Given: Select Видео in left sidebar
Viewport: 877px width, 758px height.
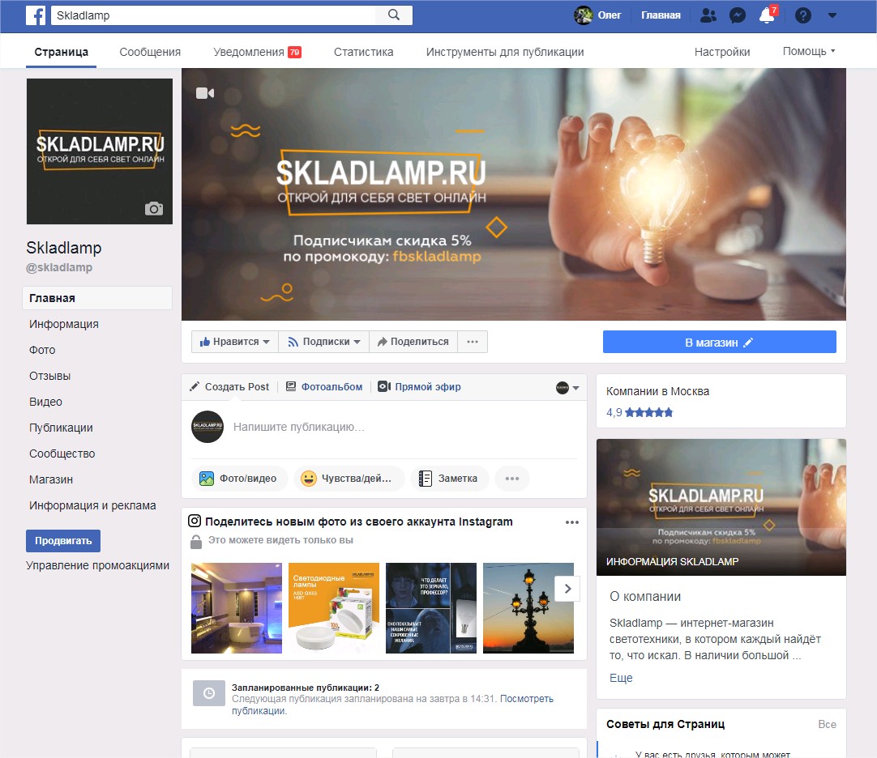Looking at the screenshot, I should pos(46,402).
